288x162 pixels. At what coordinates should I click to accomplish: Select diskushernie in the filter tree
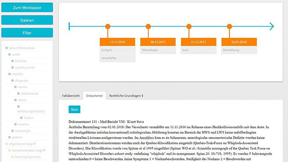click(x=30, y=93)
